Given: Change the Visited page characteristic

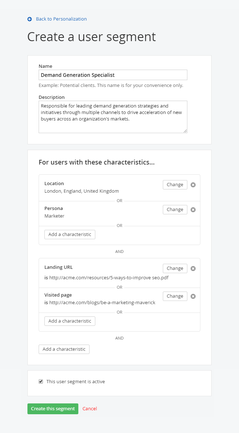Looking at the screenshot, I should point(175,296).
